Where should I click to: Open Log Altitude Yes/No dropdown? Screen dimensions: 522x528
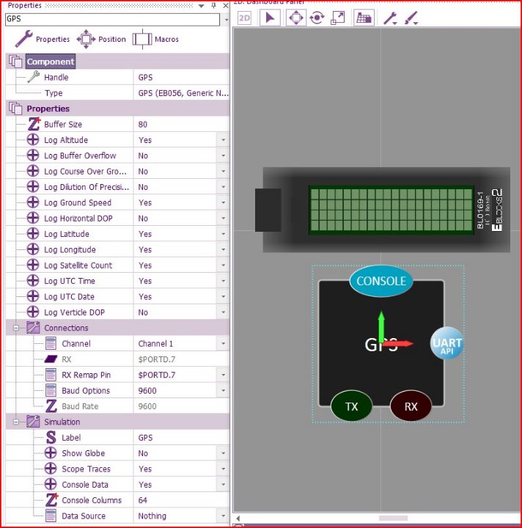(222, 140)
